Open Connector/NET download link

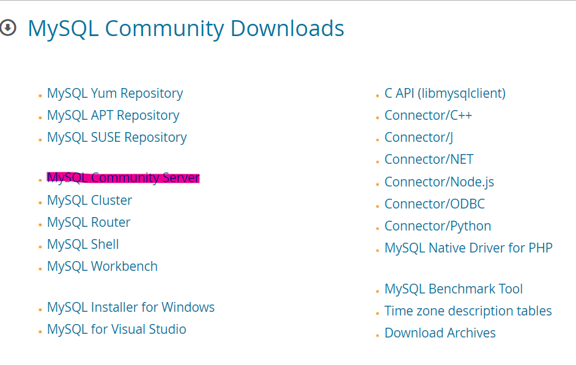[x=429, y=160]
